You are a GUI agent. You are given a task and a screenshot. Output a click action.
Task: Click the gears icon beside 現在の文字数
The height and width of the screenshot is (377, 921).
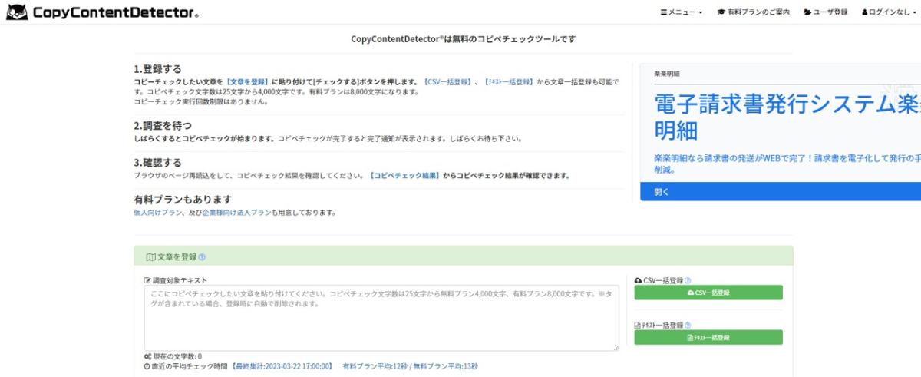(x=147, y=356)
